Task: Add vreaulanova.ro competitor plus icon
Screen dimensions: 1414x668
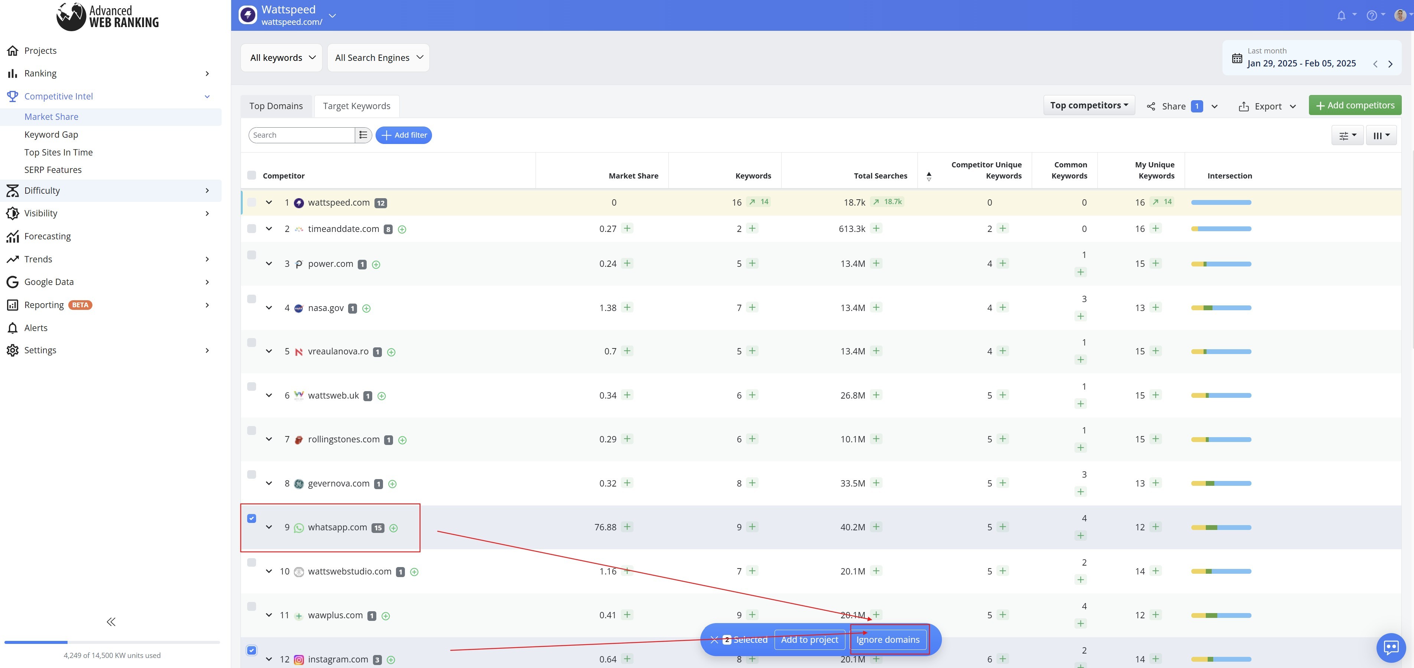Action: click(391, 353)
